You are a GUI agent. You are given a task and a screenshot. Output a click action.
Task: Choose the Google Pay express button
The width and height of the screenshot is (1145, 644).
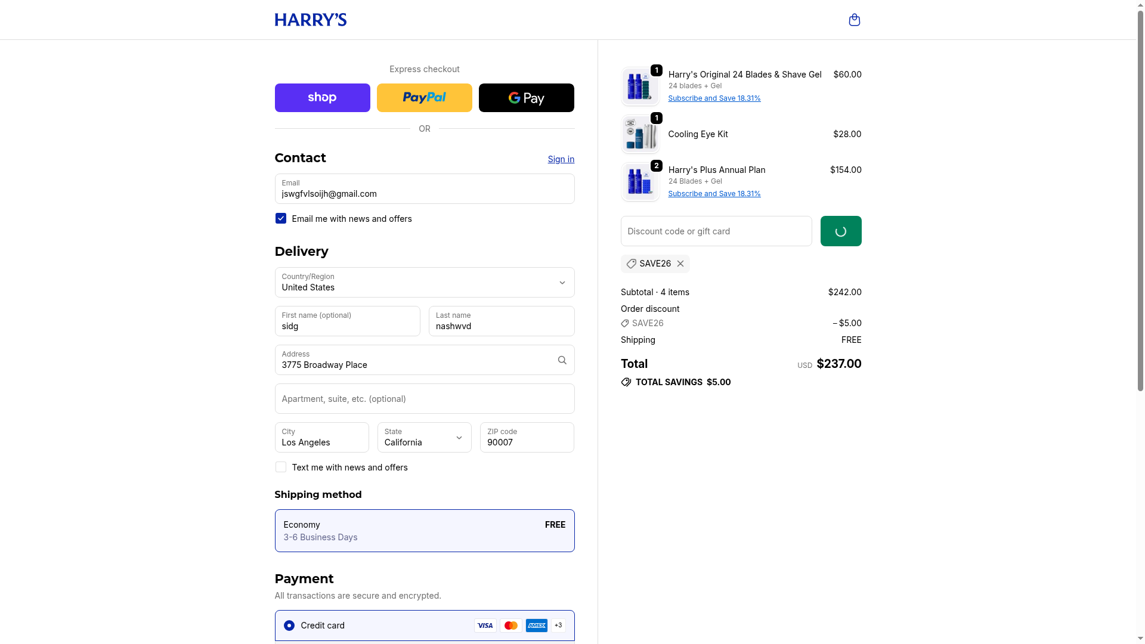[526, 98]
